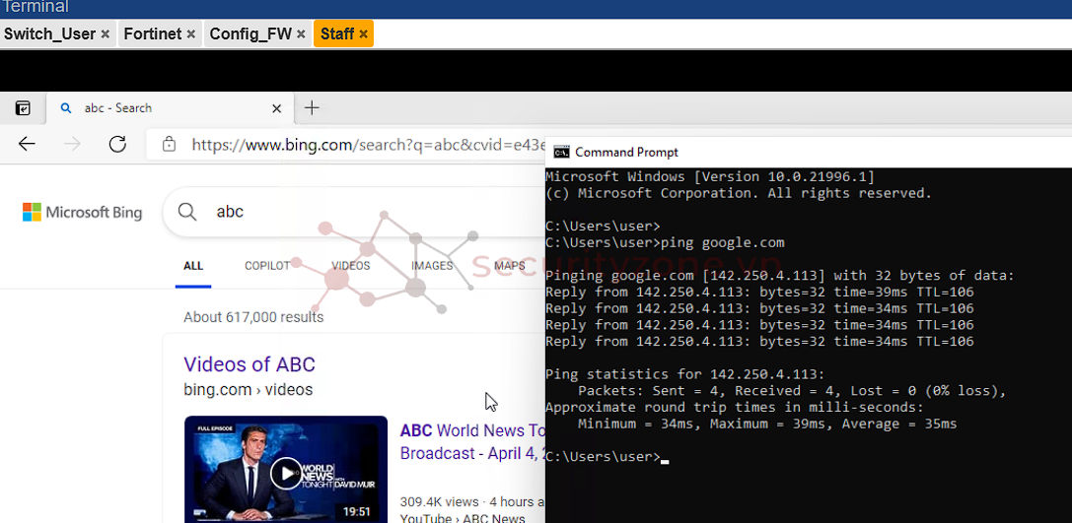Click the search magnifier icon in Bing
Viewport: 1072px width, 523px height.
click(x=187, y=212)
